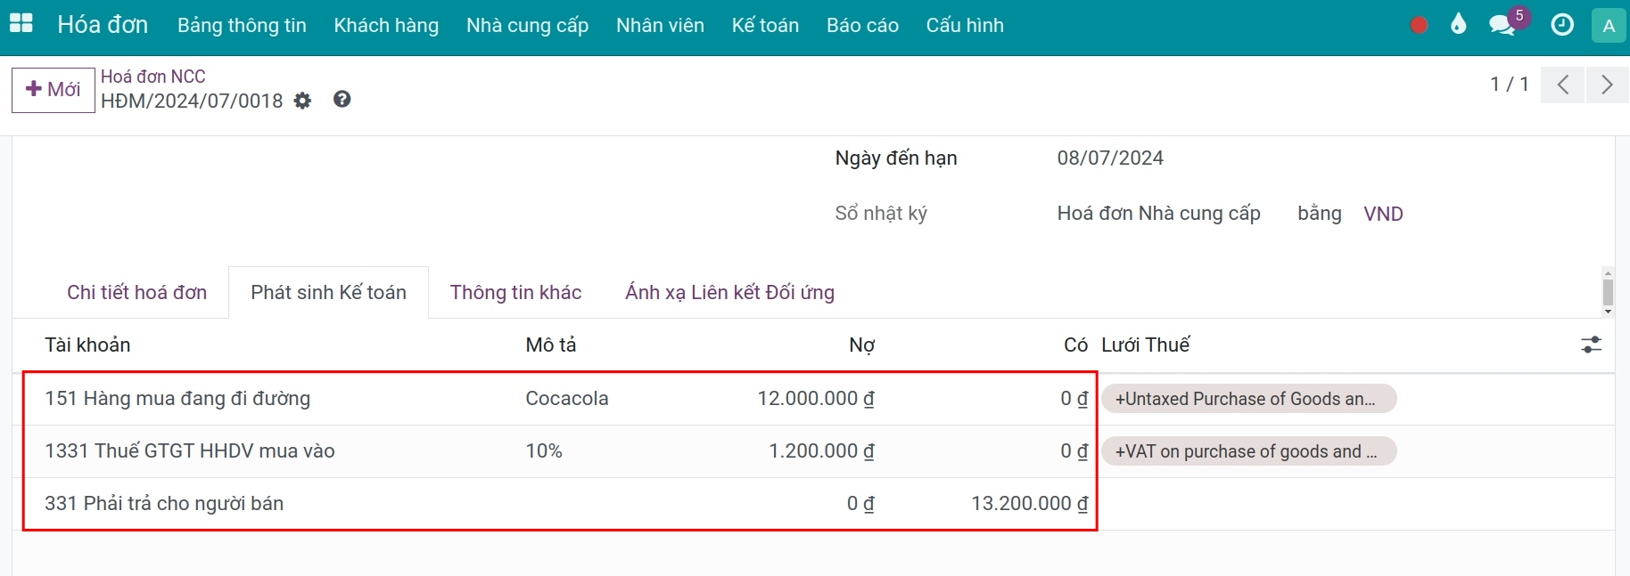Viewport: 1630px width, 576px height.
Task: Open Ánh xạ Liên kết Đối ứng tab
Action: 730,292
